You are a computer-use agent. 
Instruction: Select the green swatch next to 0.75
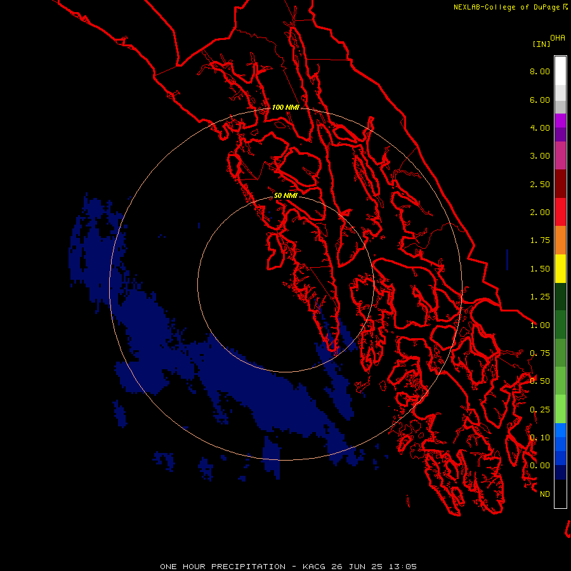[560, 353]
